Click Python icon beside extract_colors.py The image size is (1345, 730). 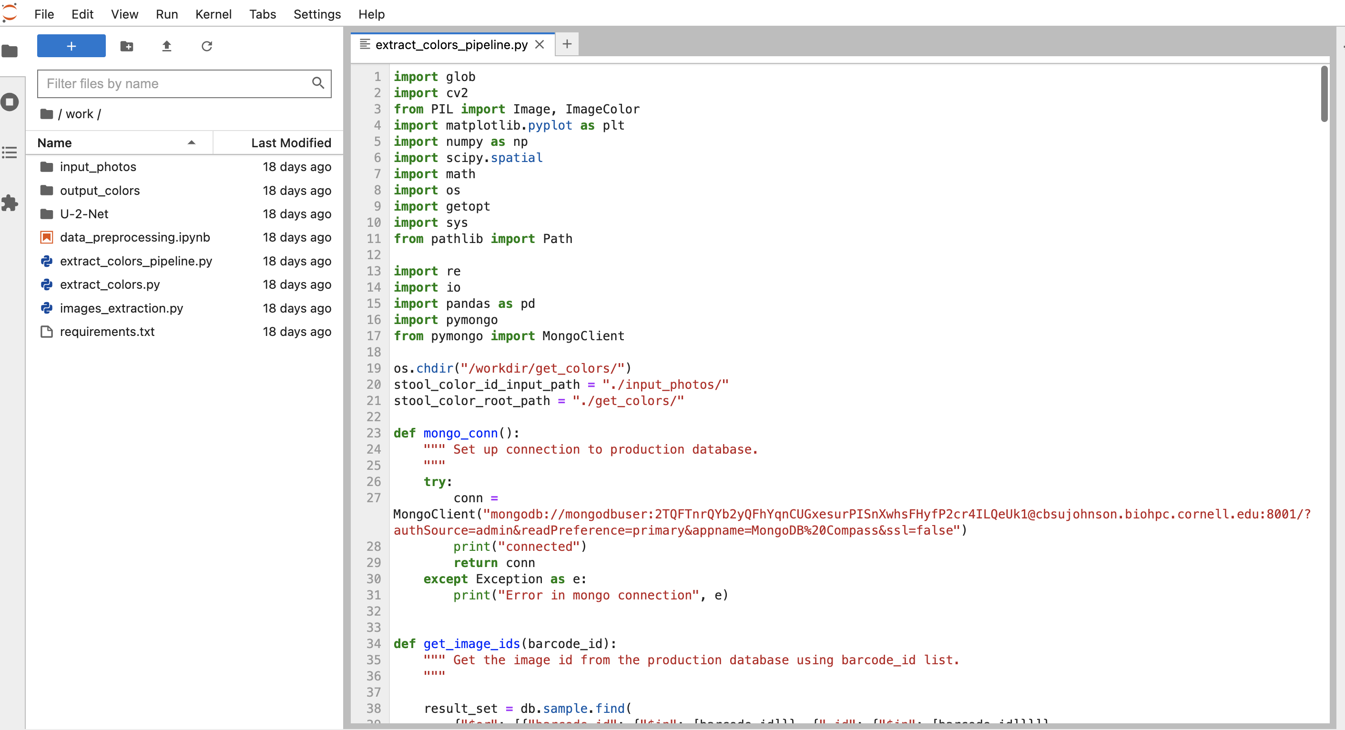46,284
